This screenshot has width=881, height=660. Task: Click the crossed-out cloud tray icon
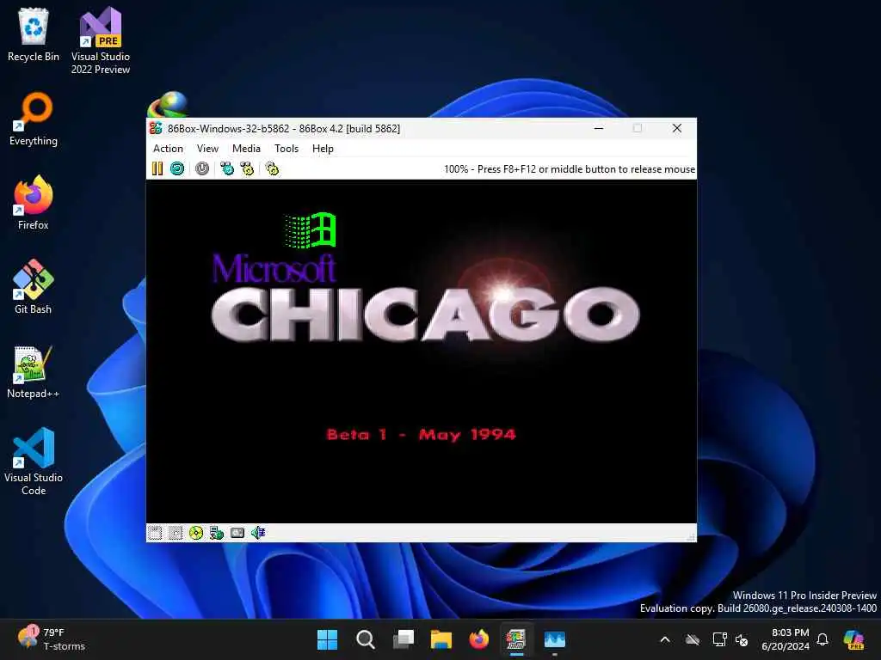(693, 639)
